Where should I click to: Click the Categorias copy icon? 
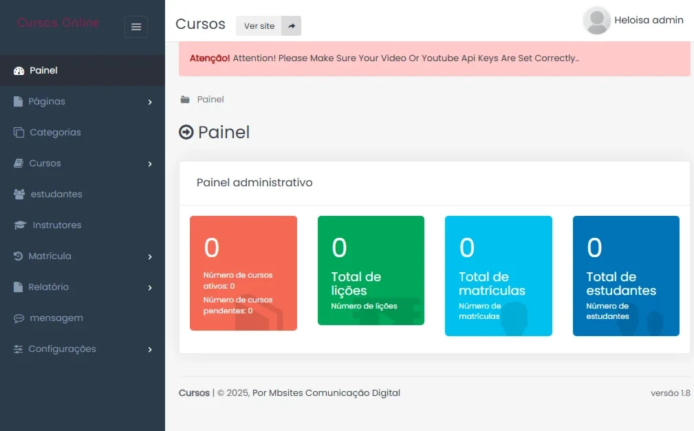click(x=19, y=132)
